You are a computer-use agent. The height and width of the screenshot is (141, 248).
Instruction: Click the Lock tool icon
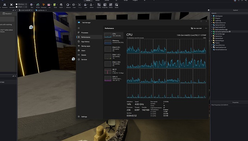[x=85, y=5]
